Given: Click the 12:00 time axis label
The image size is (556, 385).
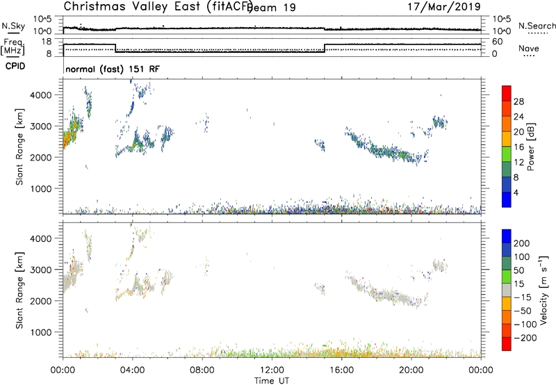Looking at the screenshot, I should [272, 370].
